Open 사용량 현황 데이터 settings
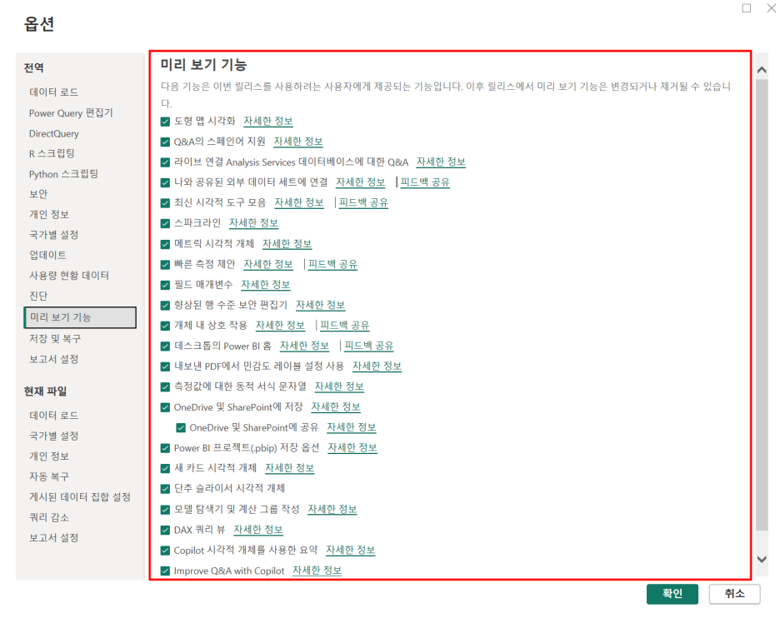Image resolution: width=780 pixels, height=618 pixels. pos(69,276)
